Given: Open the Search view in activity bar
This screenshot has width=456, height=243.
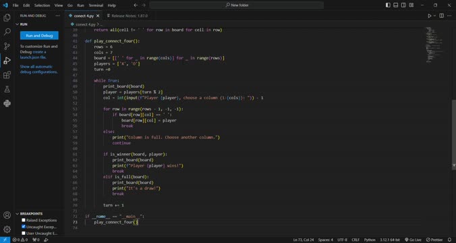Looking at the screenshot, I should pyautogui.click(x=7, y=32).
